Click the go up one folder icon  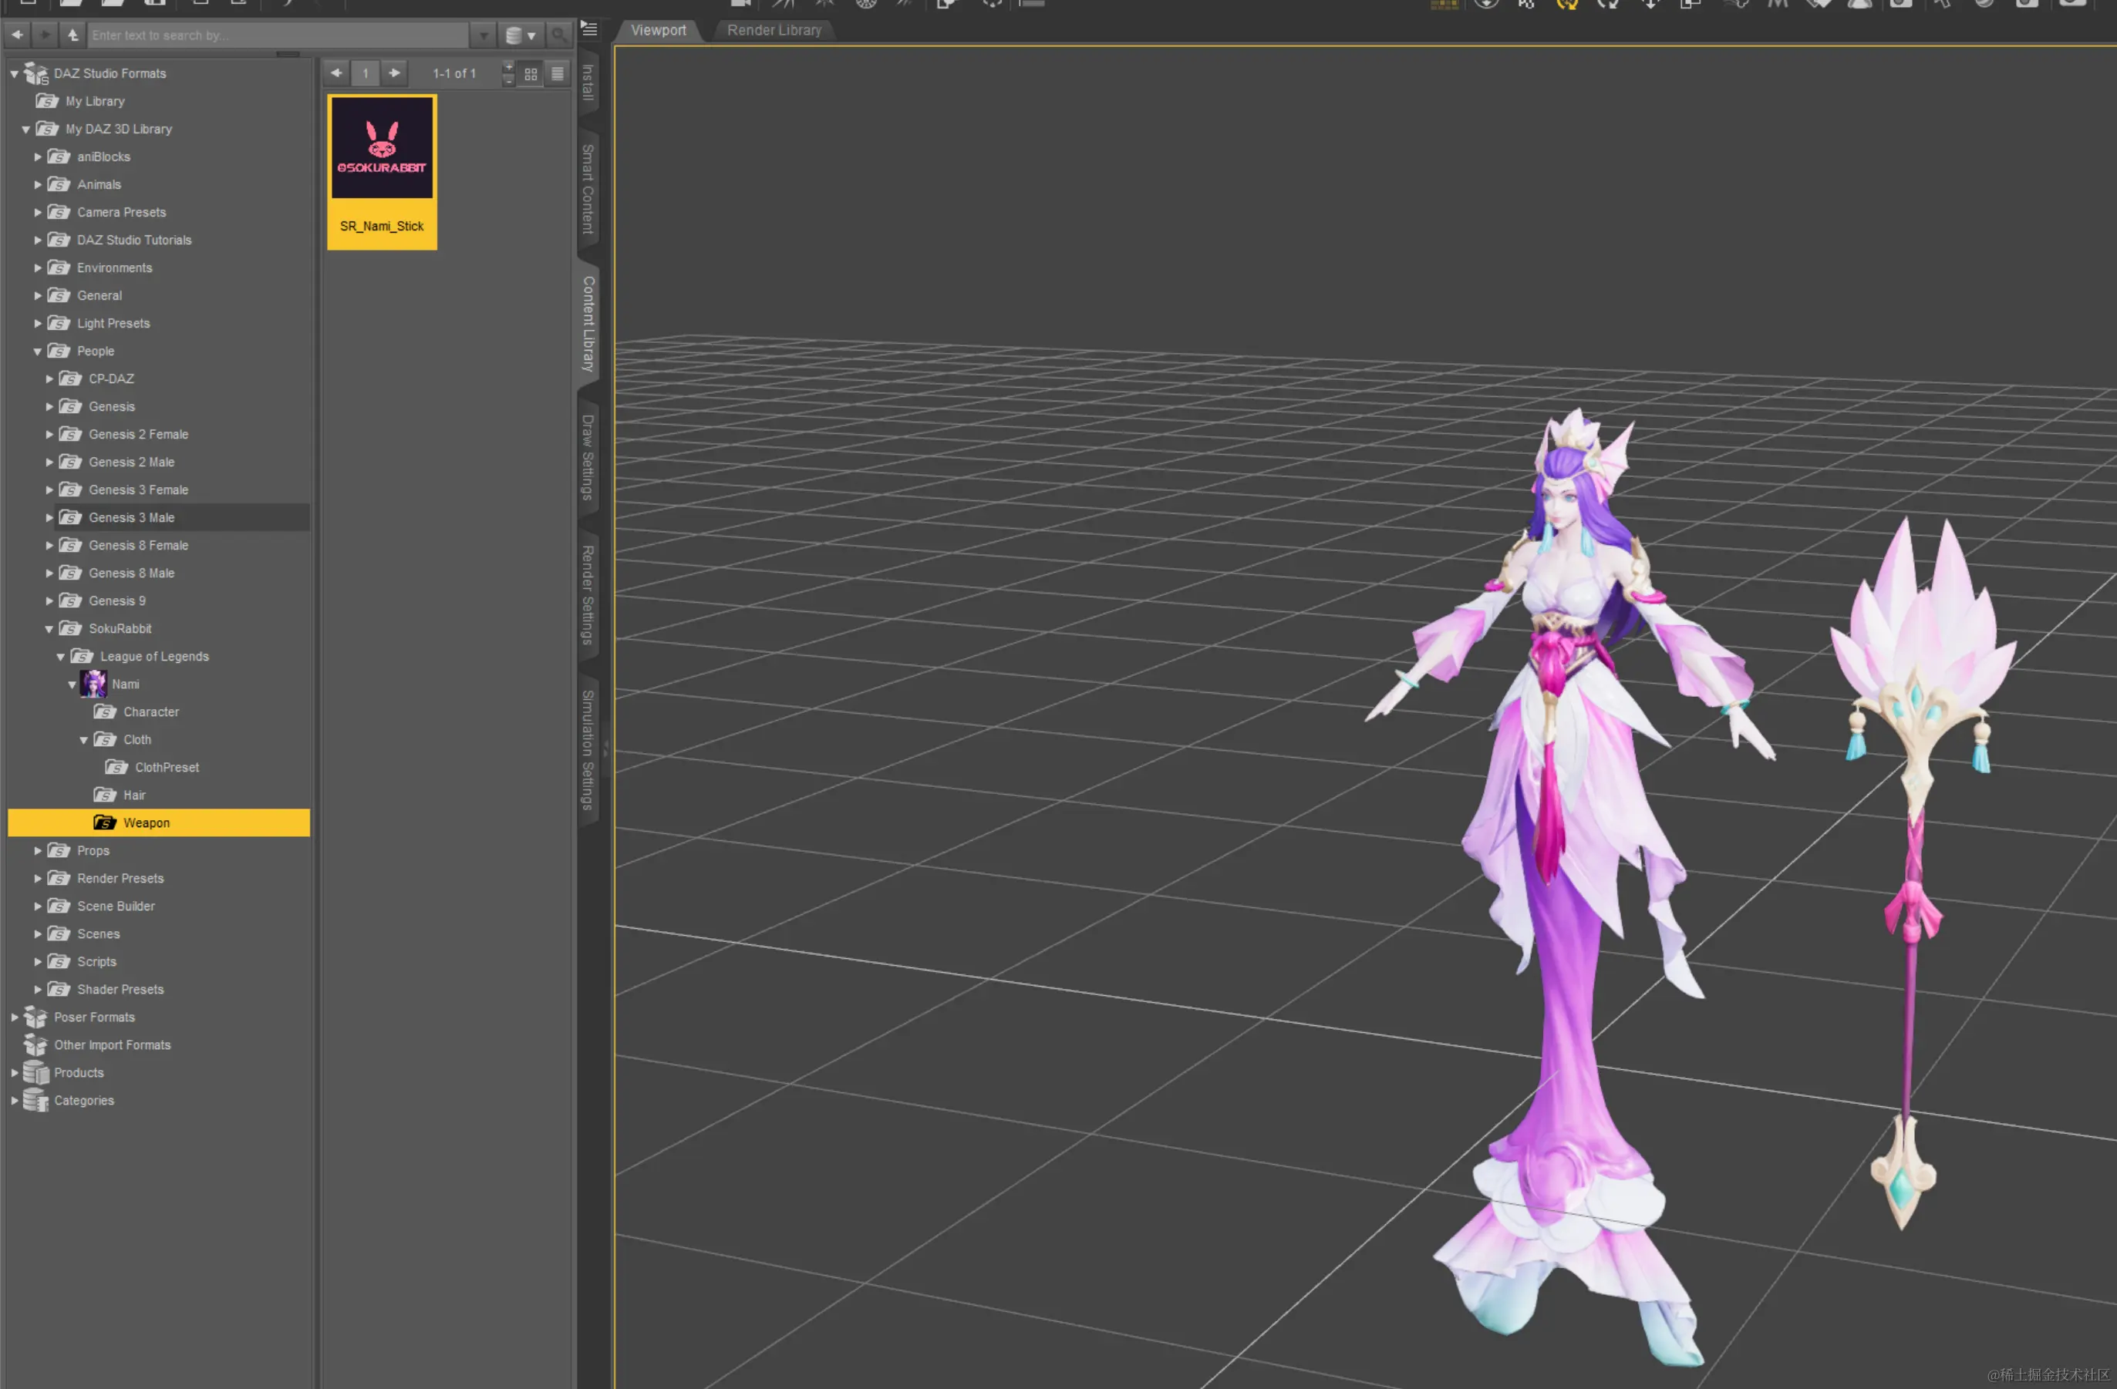coord(73,35)
